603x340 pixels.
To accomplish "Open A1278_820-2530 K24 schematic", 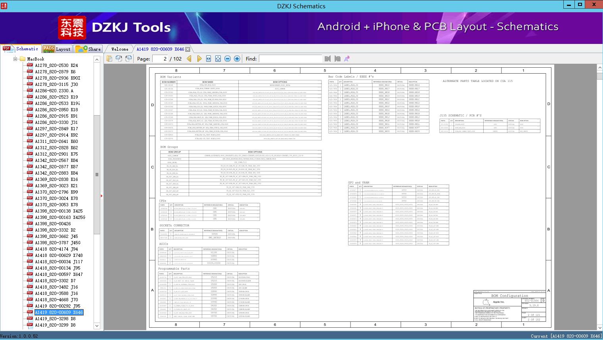I will tap(56, 65).
